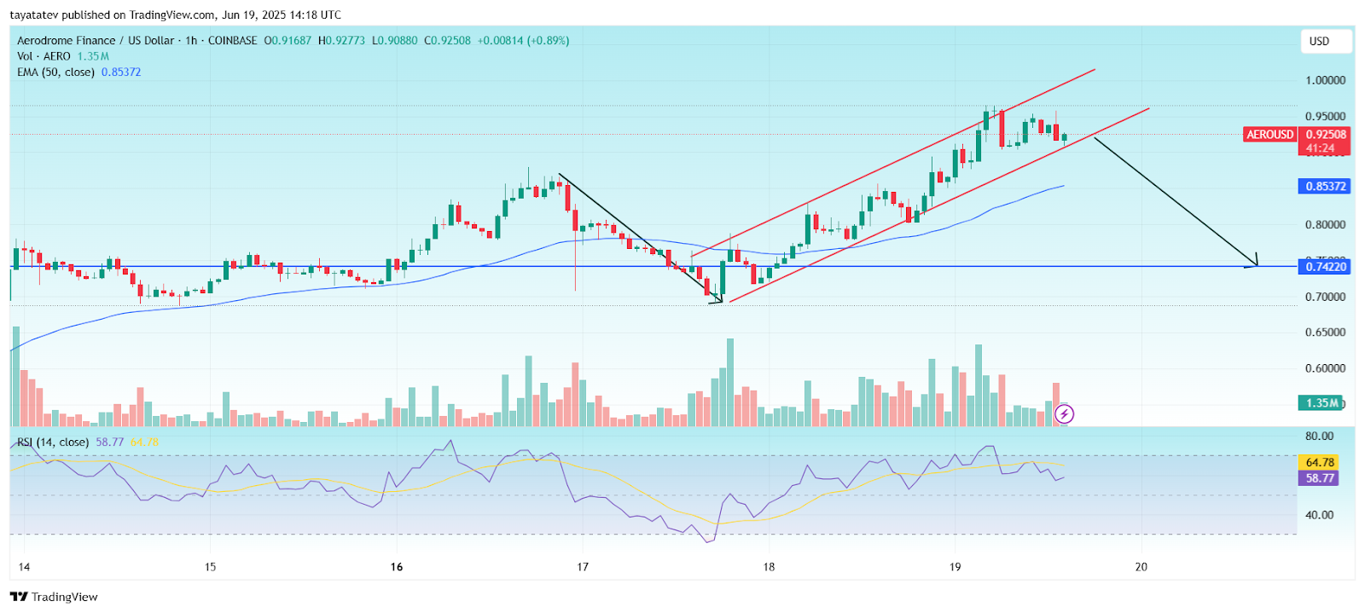
Task: Click the Aerodrome Finance / US Dollar title
Action: point(96,40)
